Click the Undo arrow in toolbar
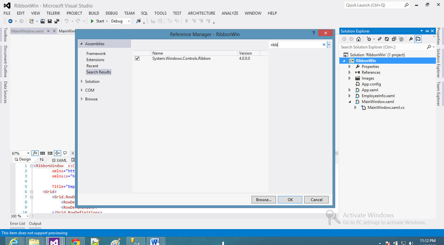 coord(66,21)
